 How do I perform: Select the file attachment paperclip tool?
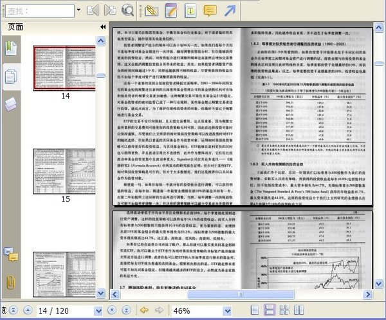point(151,10)
